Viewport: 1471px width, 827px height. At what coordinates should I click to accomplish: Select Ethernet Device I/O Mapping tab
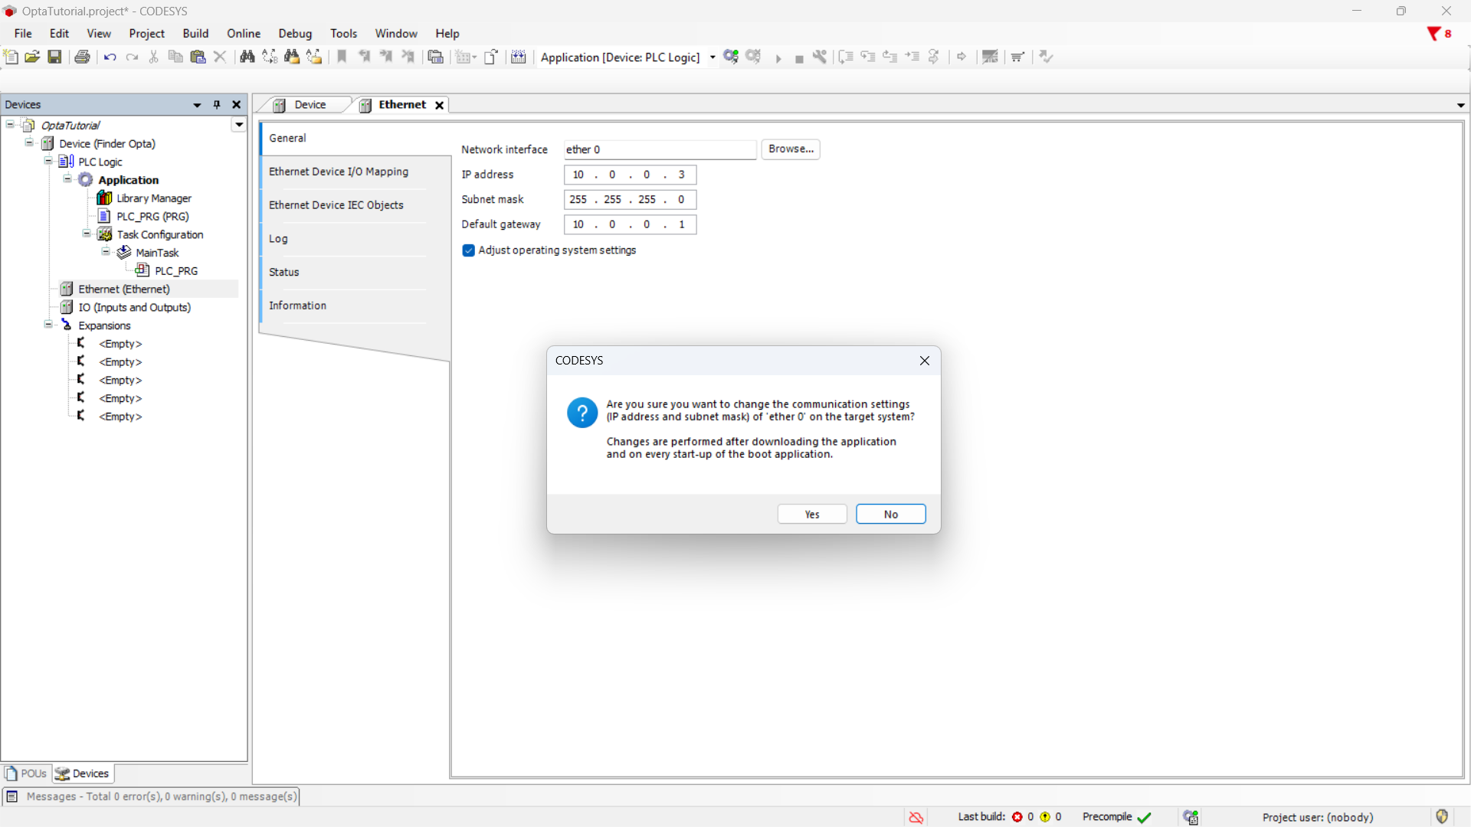click(x=339, y=172)
